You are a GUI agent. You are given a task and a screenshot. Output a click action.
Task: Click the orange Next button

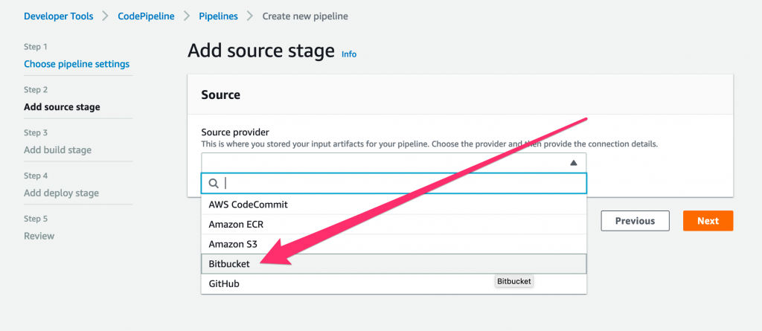point(708,221)
